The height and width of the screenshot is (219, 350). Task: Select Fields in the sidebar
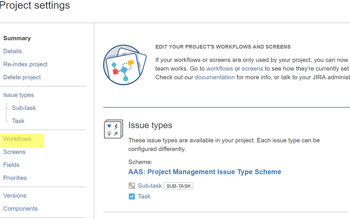tap(11, 165)
